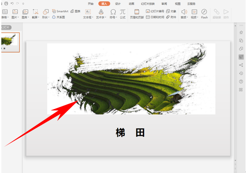
Task: Open the 表格 dropdown label arrow
Action: pyautogui.click(x=8, y=17)
